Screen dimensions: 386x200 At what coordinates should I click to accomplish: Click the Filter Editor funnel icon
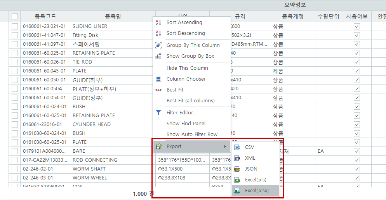point(158,112)
